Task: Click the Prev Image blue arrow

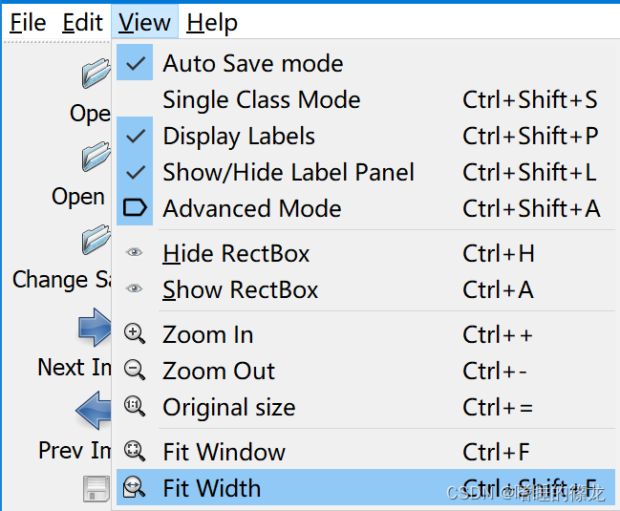Action: 94,410
